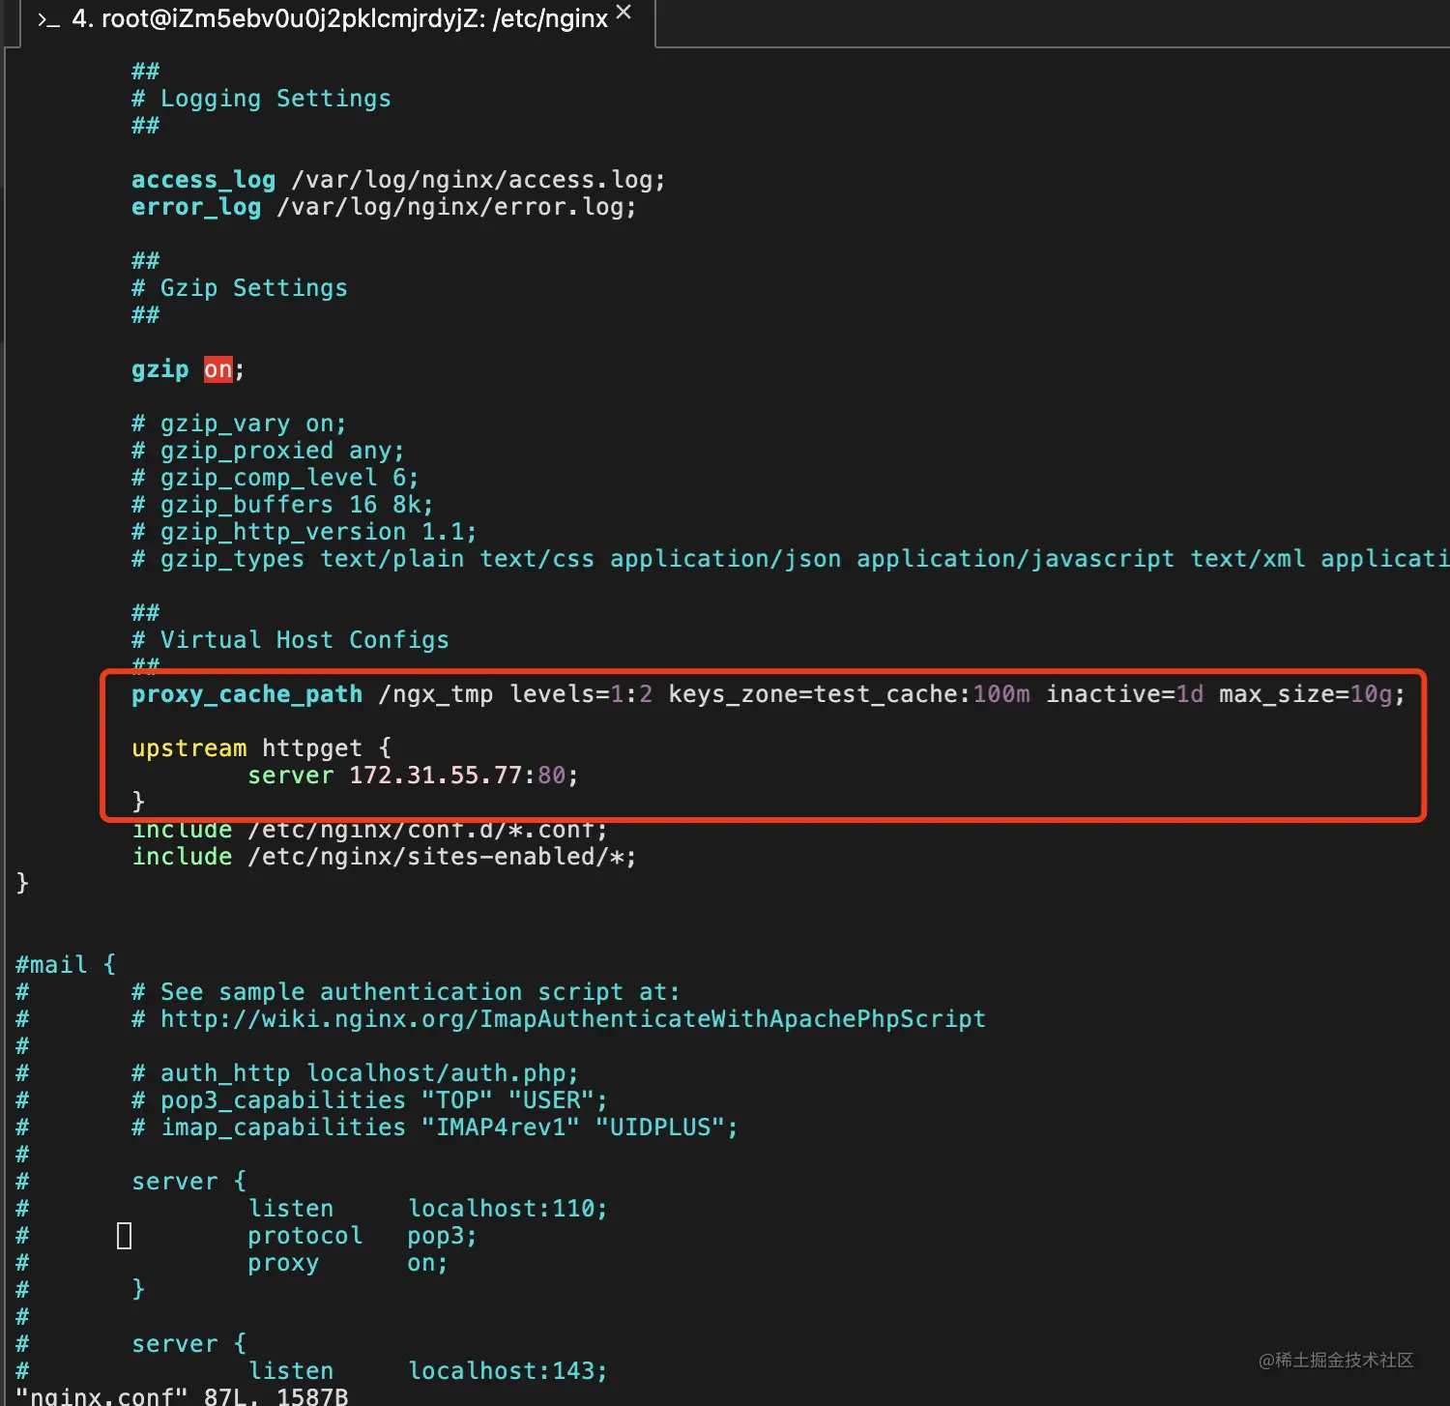Click the 'inactive=1d' parameter
The image size is (1450, 1406).
pyautogui.click(x=1125, y=694)
